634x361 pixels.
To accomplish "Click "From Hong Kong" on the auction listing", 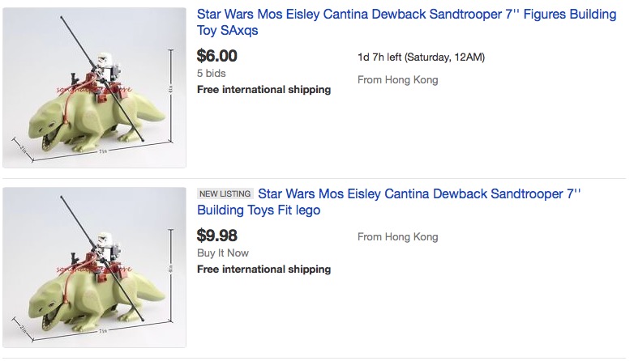I will click(x=397, y=79).
